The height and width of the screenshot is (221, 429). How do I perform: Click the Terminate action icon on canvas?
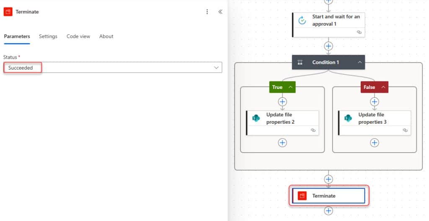pos(302,195)
